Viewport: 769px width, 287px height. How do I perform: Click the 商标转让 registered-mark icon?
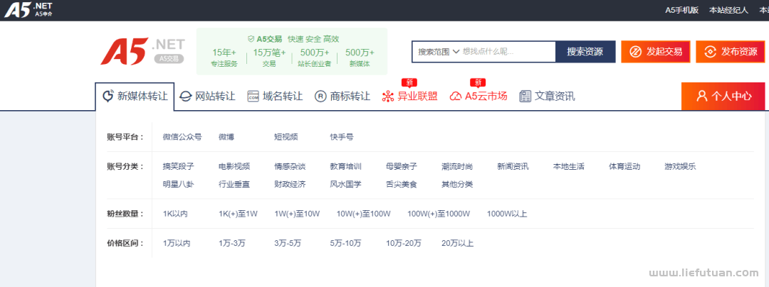coord(320,97)
